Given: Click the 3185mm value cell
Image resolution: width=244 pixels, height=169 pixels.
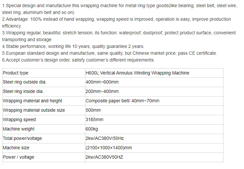Looking at the screenshot, I should coord(154,120).
